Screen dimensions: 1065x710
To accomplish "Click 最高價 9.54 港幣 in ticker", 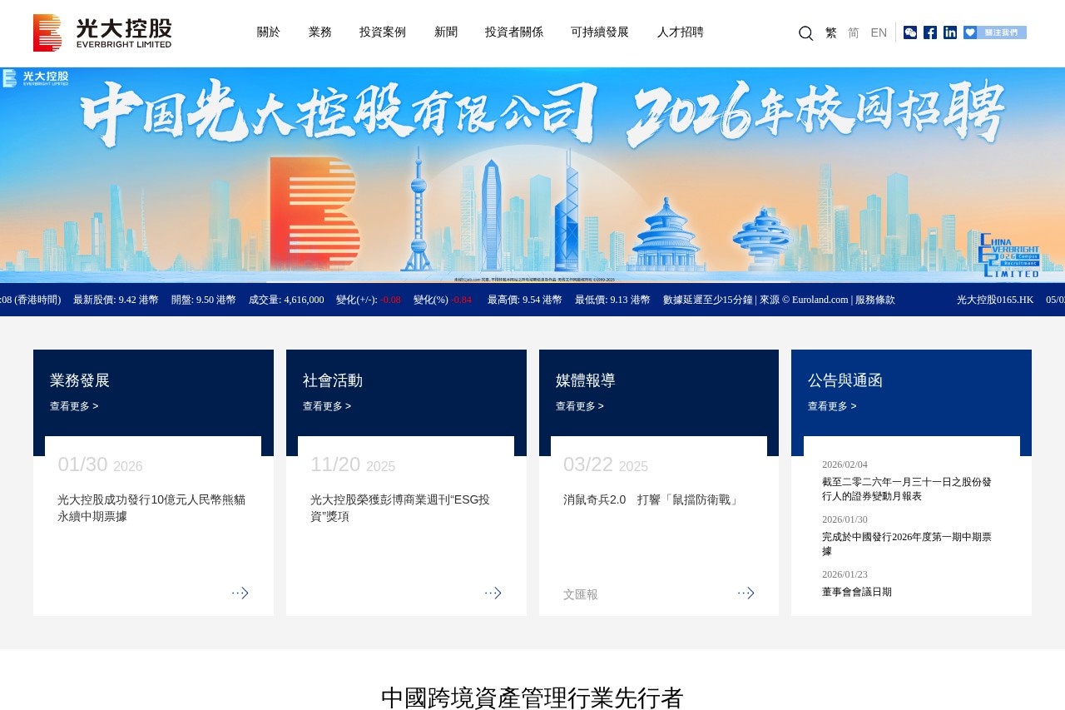I will tap(524, 300).
